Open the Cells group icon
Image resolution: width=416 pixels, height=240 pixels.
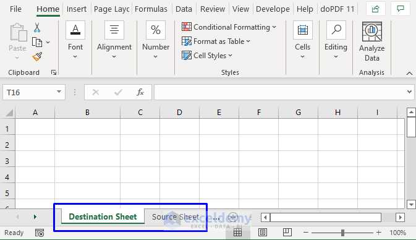tap(303, 30)
